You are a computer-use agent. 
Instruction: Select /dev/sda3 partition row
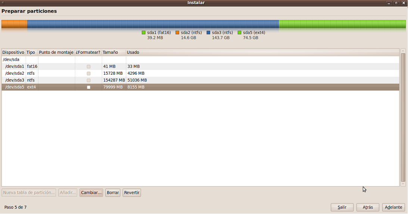click(x=200, y=80)
